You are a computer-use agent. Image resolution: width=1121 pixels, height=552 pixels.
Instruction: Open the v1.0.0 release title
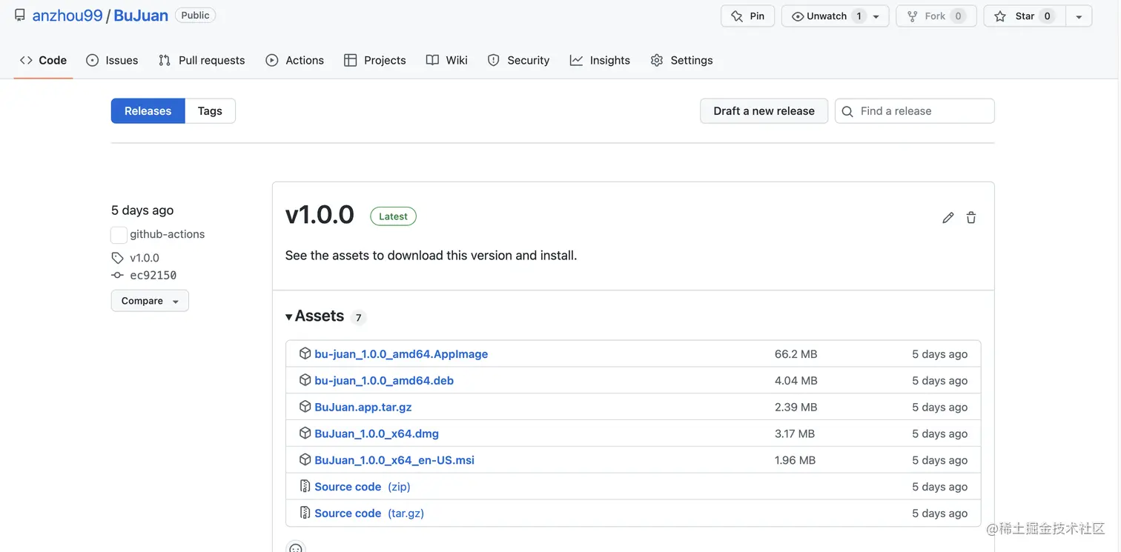coord(320,215)
